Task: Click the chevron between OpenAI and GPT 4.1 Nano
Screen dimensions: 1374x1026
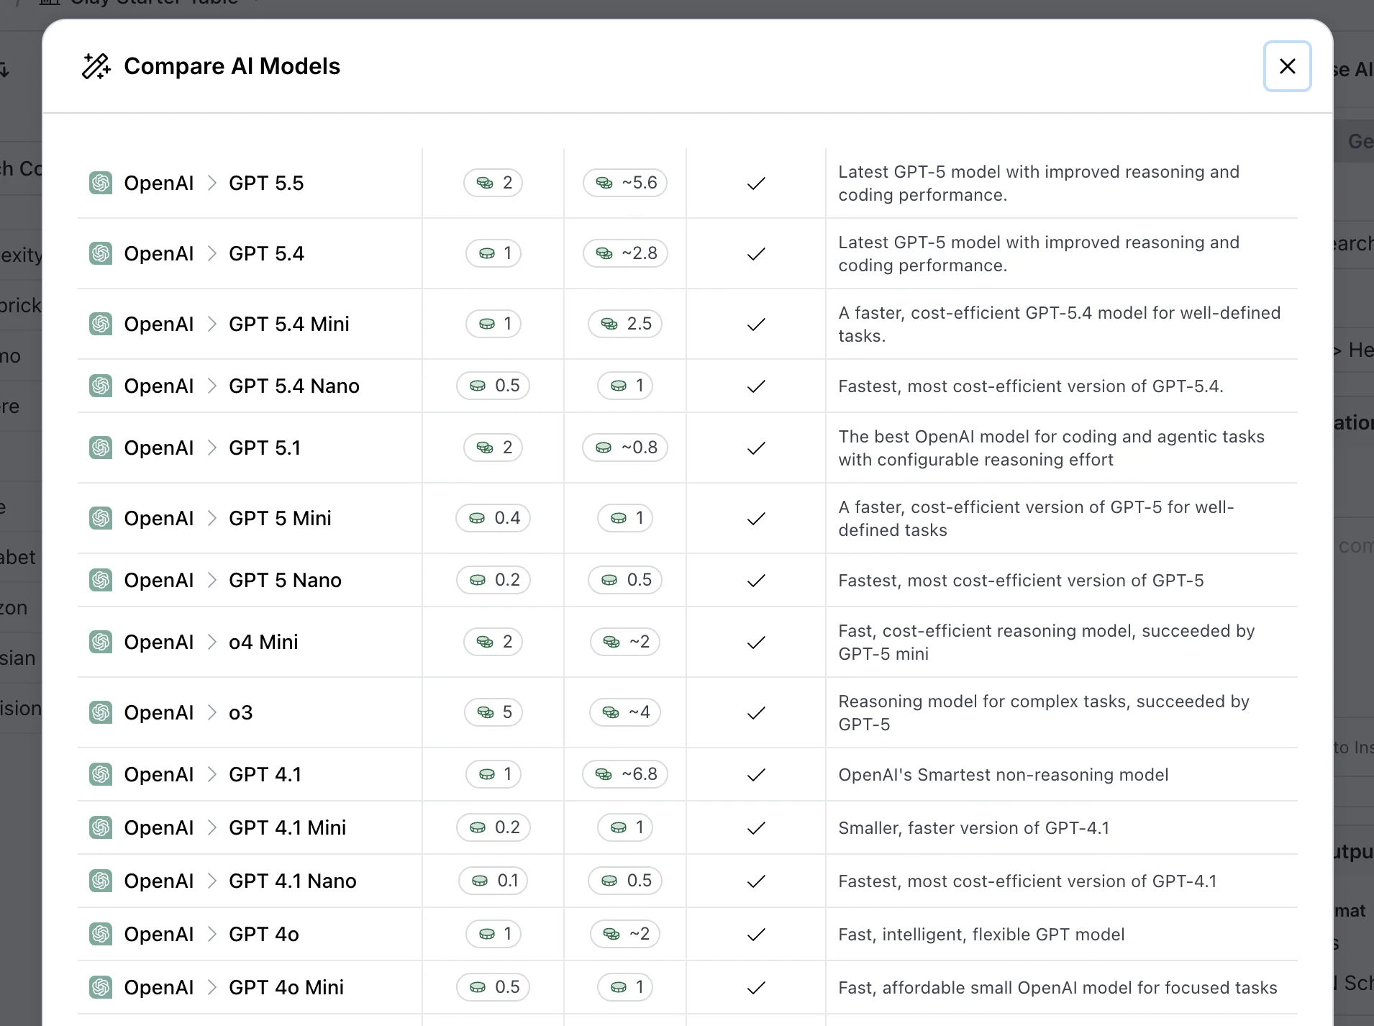Action: point(211,881)
